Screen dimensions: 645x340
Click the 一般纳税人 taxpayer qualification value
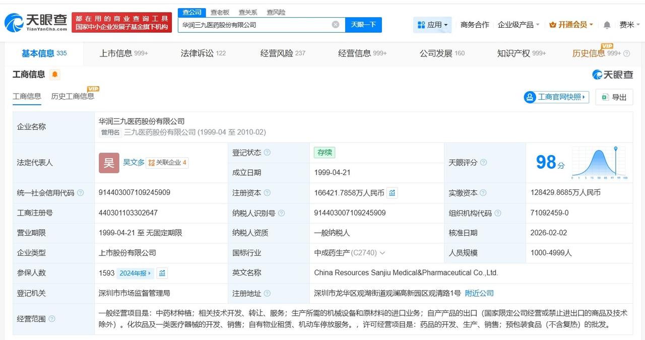(x=332, y=233)
